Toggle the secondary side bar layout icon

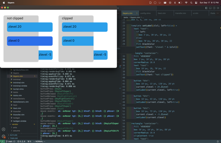click(214, 8)
